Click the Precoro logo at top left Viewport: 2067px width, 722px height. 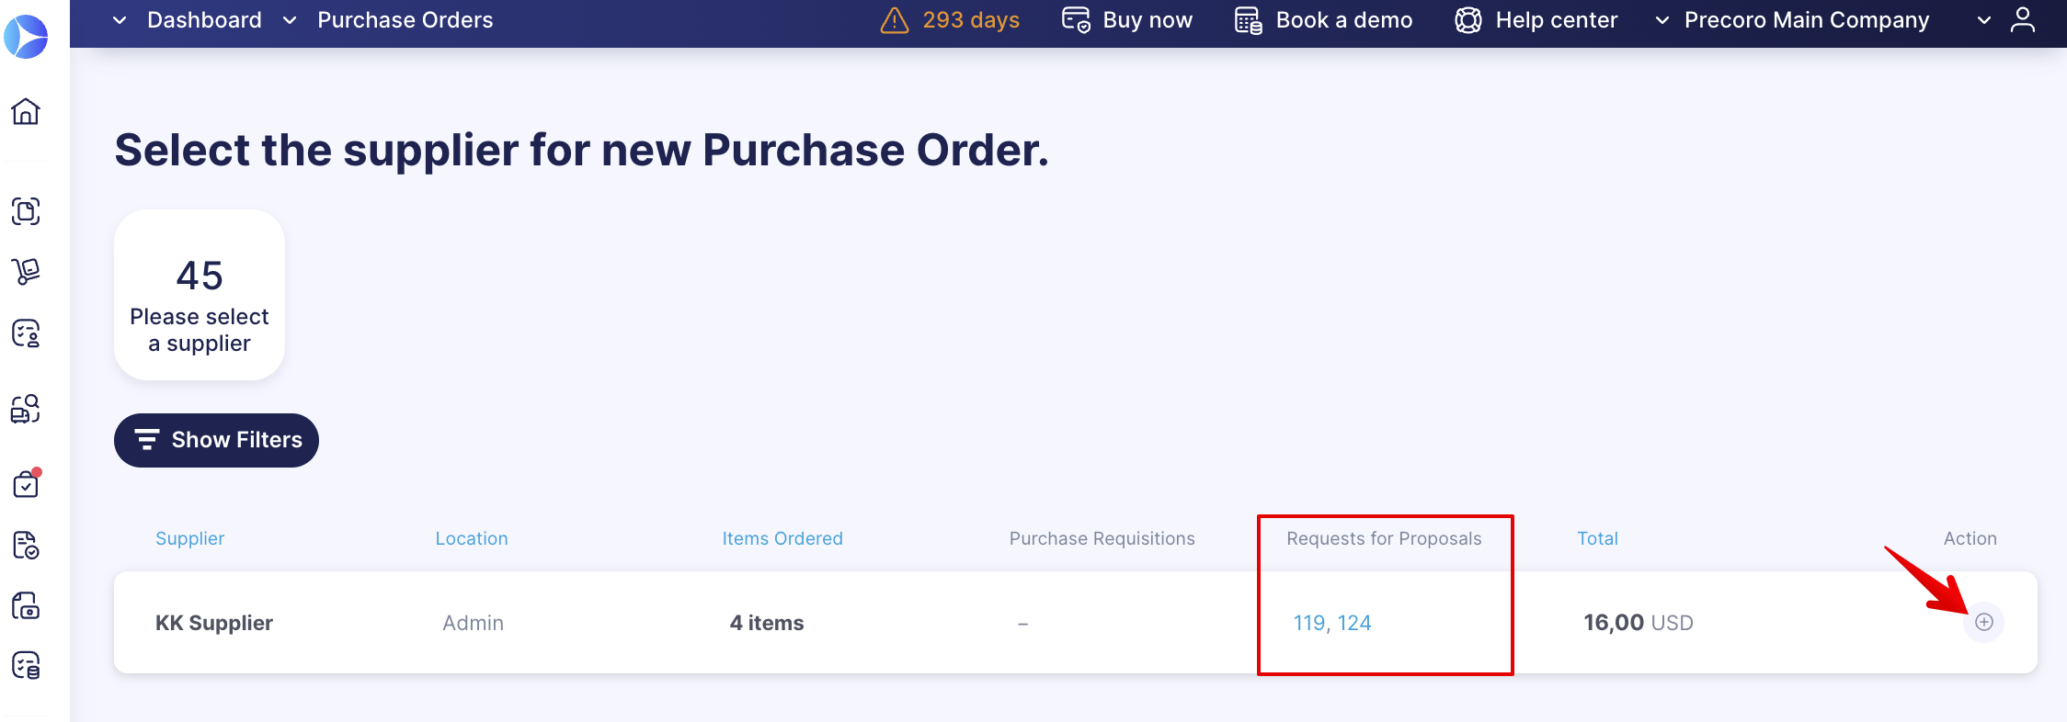coord(27,37)
